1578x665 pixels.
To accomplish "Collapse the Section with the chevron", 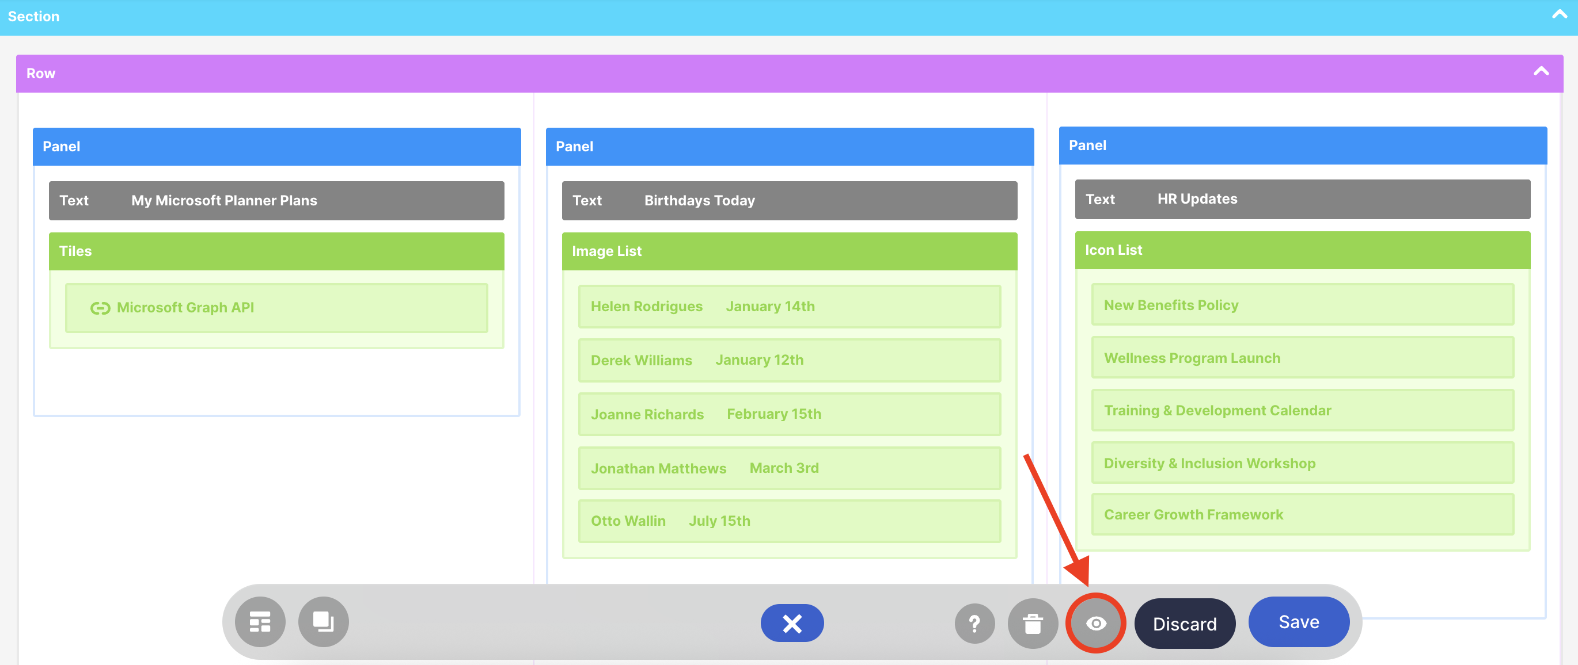I will coord(1559,15).
